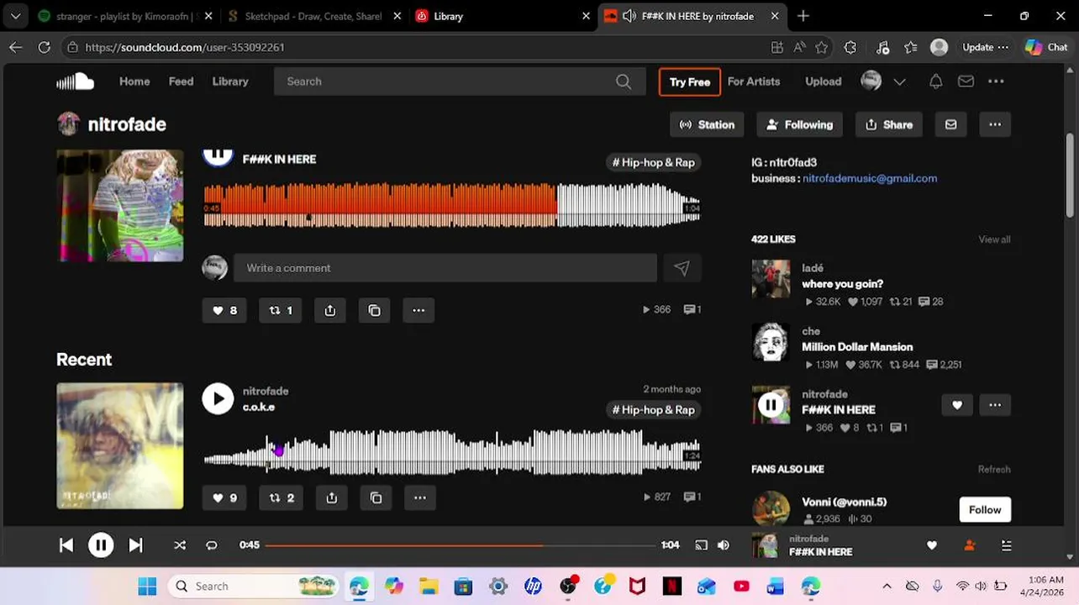
Task: Refresh the fans also like list
Action: coord(994,469)
